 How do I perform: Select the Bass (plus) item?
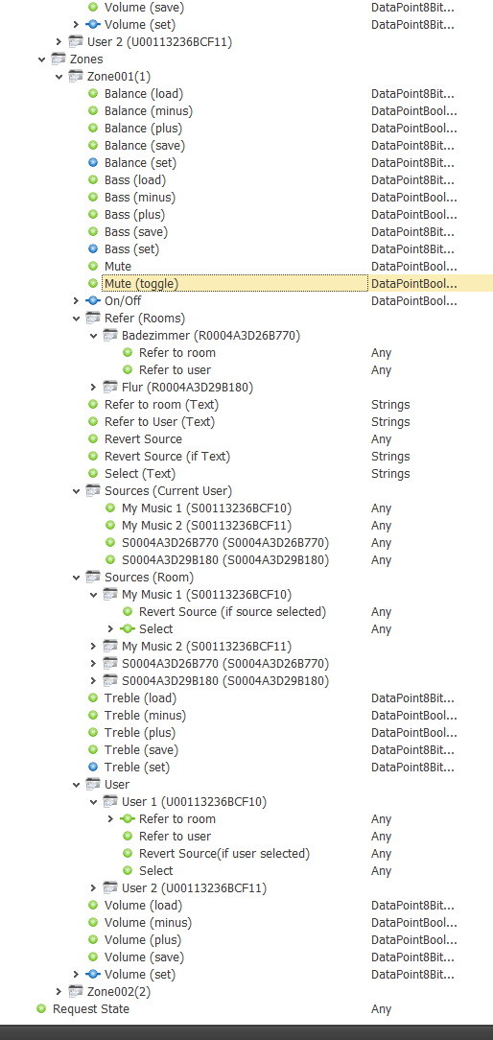point(134,214)
